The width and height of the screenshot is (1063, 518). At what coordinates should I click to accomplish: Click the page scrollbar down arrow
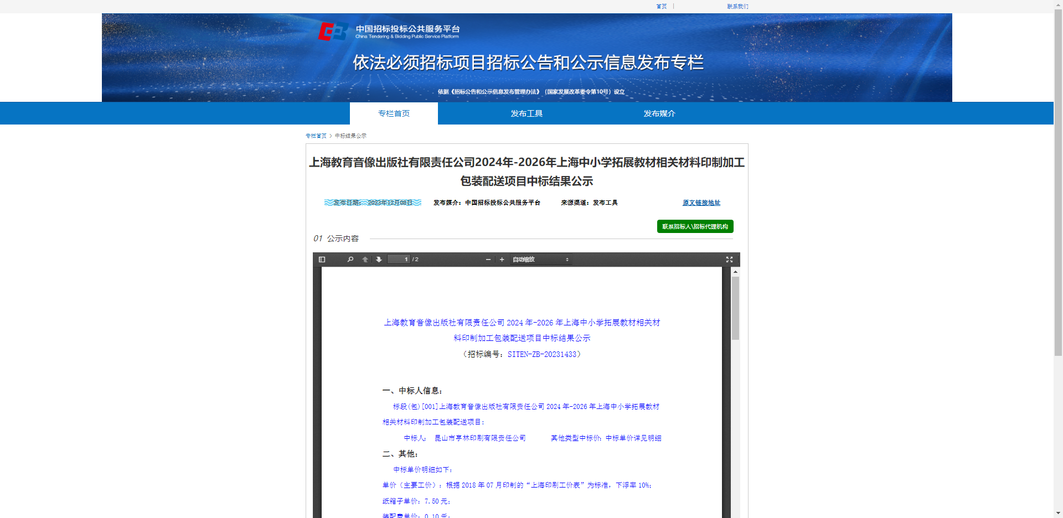(x=1058, y=514)
